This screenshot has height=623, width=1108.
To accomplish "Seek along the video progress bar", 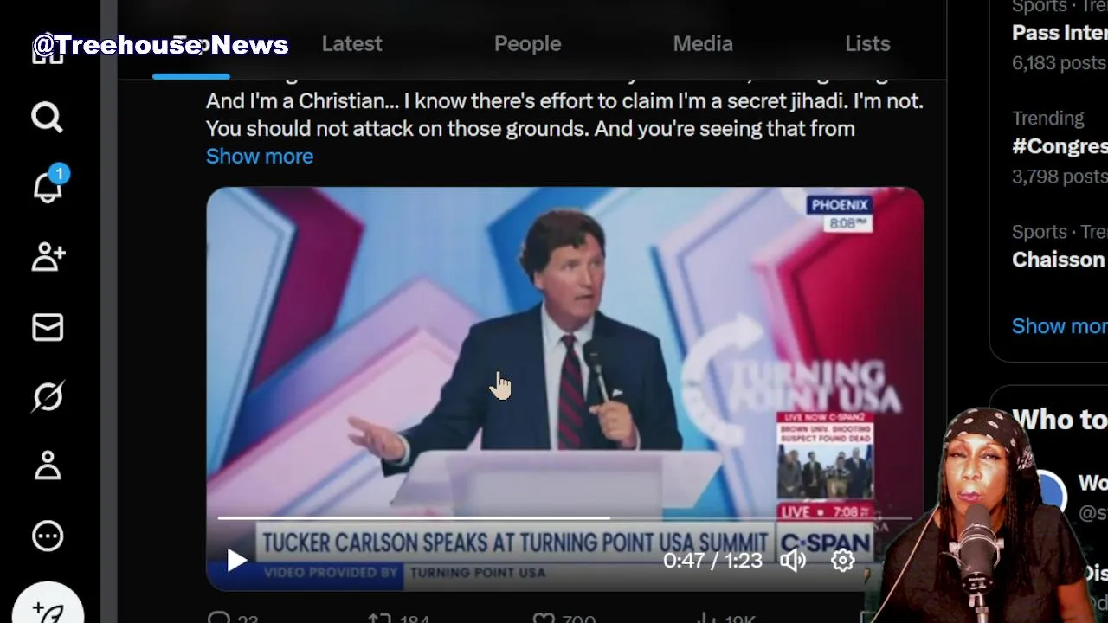I will (x=564, y=518).
